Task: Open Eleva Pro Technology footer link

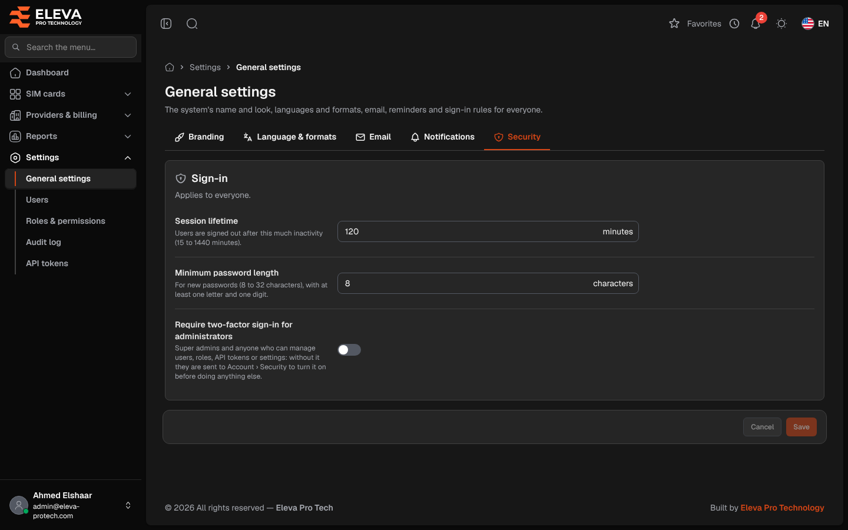Action: click(782, 508)
